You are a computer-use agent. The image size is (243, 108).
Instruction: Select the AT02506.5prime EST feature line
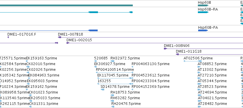tap(192, 61)
